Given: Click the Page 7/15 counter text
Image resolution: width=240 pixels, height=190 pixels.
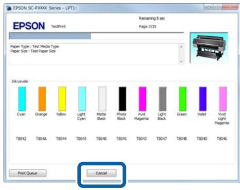Looking at the screenshot, I should (x=147, y=26).
